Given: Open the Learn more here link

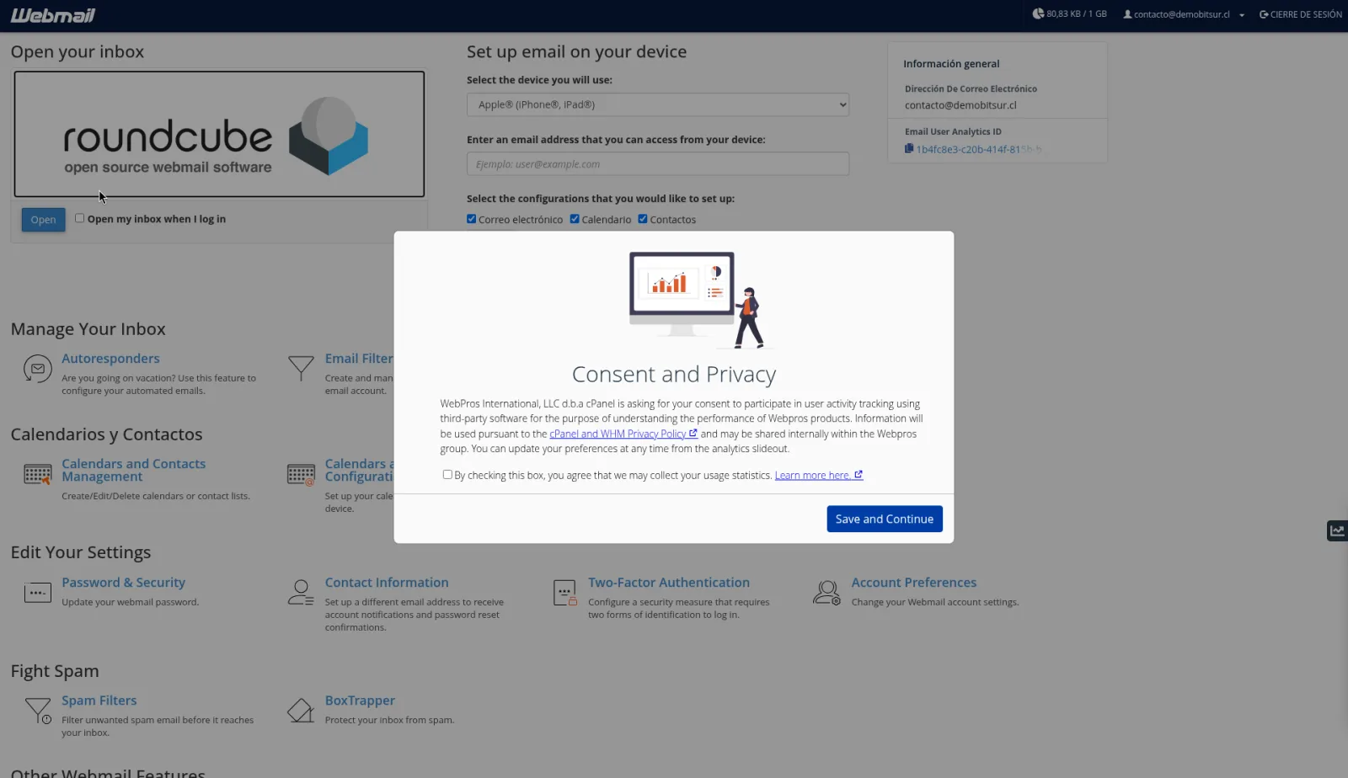Looking at the screenshot, I should pos(819,475).
